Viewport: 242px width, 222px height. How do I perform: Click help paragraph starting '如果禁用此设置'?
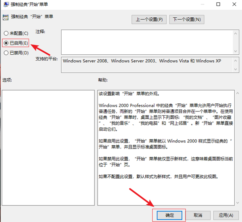(166, 162)
